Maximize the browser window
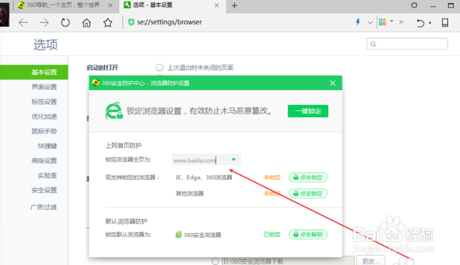Screen dimensions: 460x265 (x=451, y=5)
